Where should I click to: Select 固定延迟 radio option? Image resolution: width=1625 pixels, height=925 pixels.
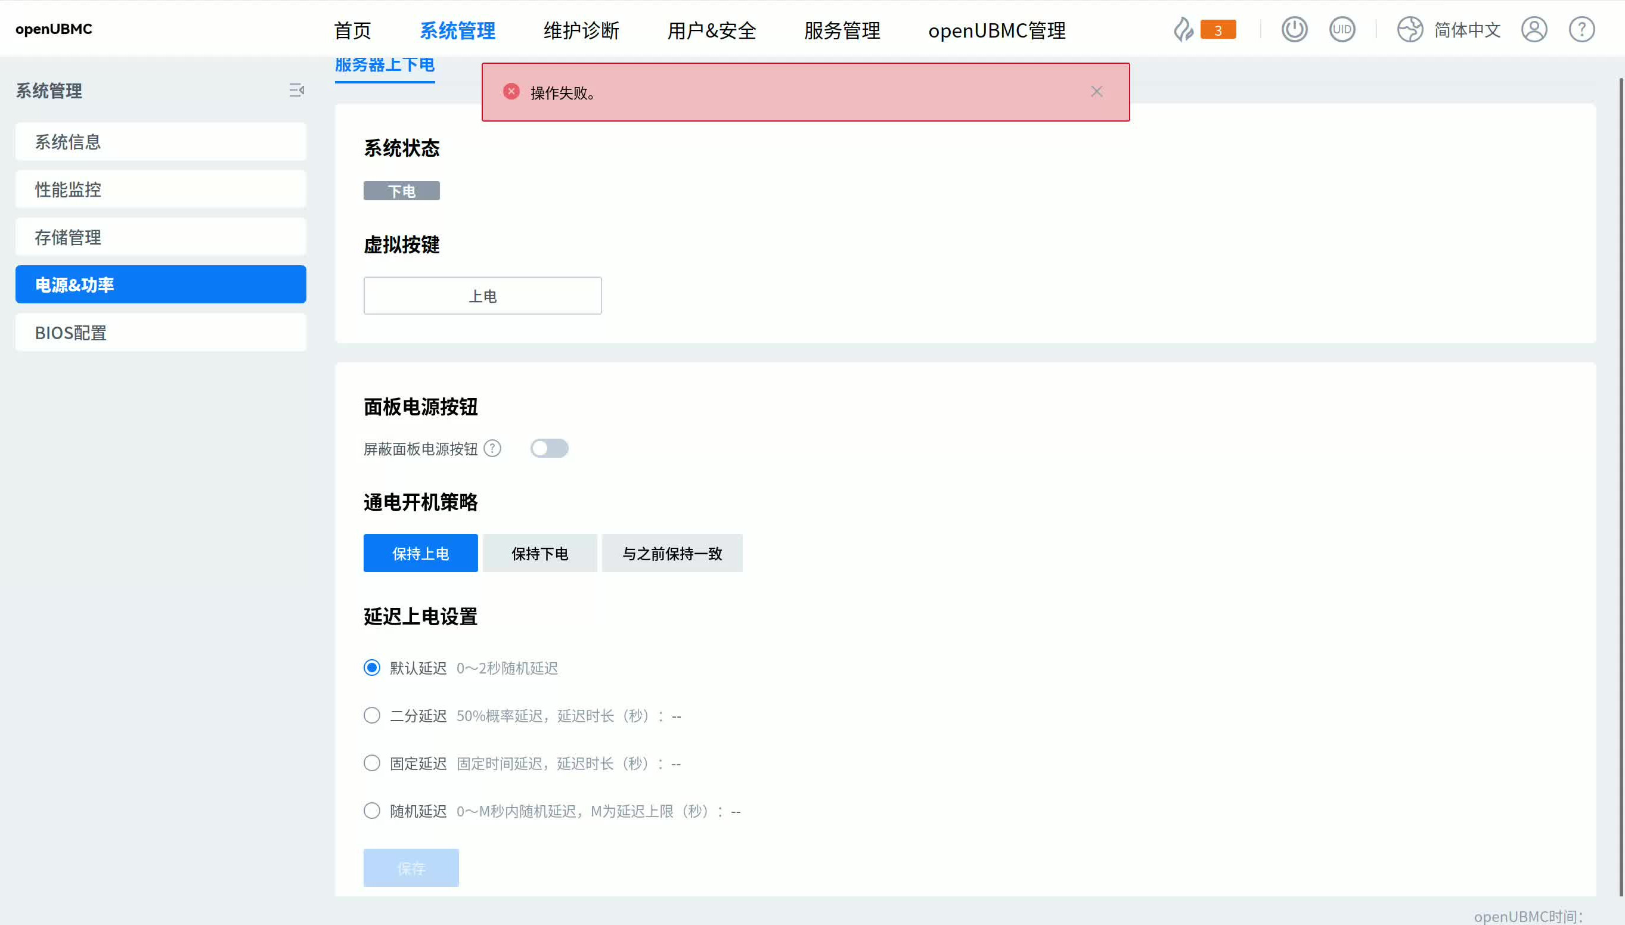coord(372,763)
